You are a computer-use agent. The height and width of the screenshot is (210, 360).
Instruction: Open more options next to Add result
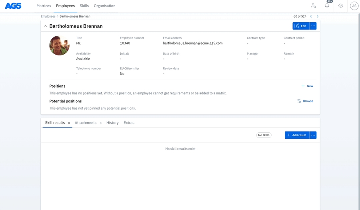point(313,135)
